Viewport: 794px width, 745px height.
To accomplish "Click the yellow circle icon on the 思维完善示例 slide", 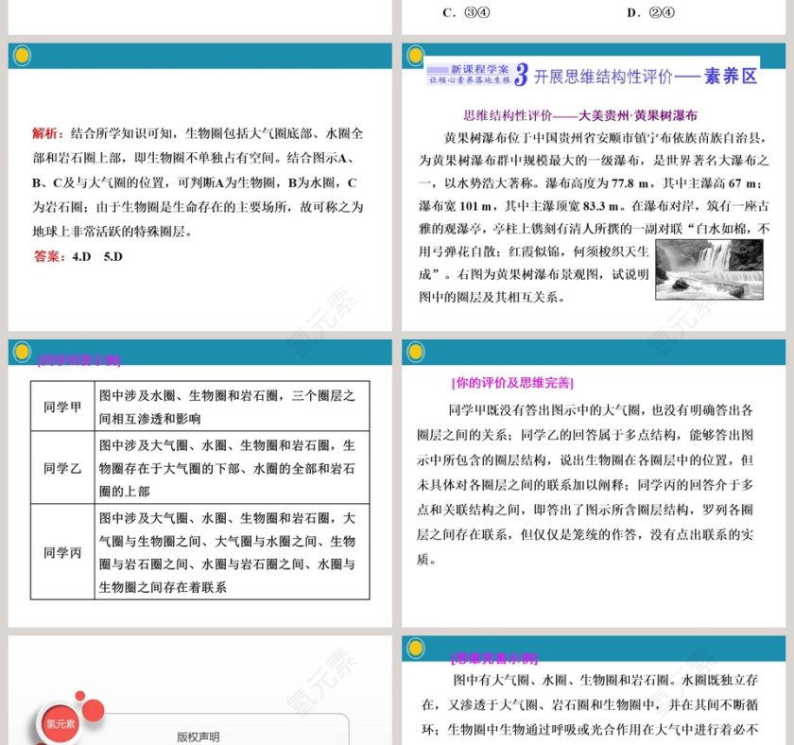I will tap(417, 649).
